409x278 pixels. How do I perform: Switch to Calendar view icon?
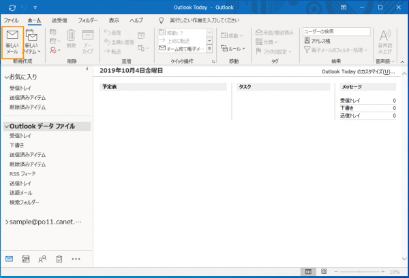pos(26,259)
